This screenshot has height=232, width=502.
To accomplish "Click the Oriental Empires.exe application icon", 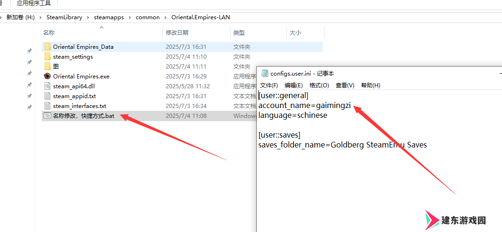I will coord(47,76).
